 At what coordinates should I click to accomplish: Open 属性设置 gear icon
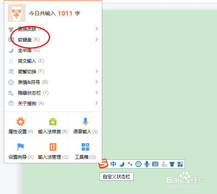(21, 121)
